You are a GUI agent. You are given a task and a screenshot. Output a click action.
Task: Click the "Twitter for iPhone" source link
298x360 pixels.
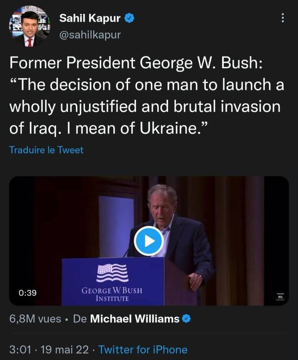(143, 349)
